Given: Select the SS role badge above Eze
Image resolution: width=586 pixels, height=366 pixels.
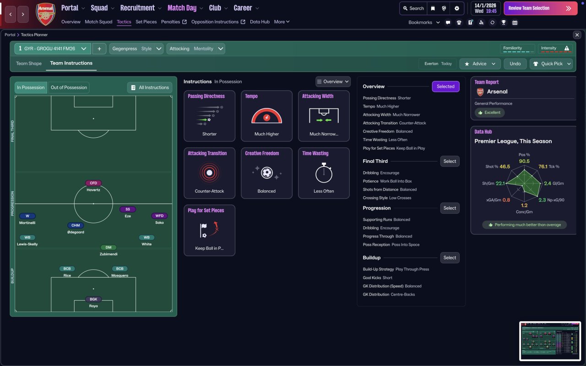Looking at the screenshot, I should (x=128, y=210).
